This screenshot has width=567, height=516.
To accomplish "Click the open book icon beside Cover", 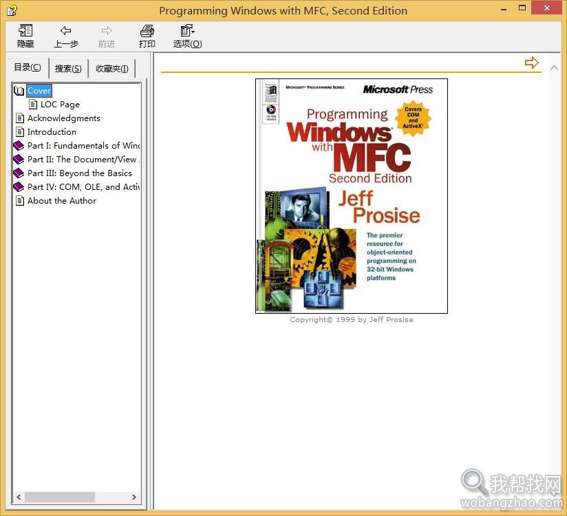I will [19, 90].
